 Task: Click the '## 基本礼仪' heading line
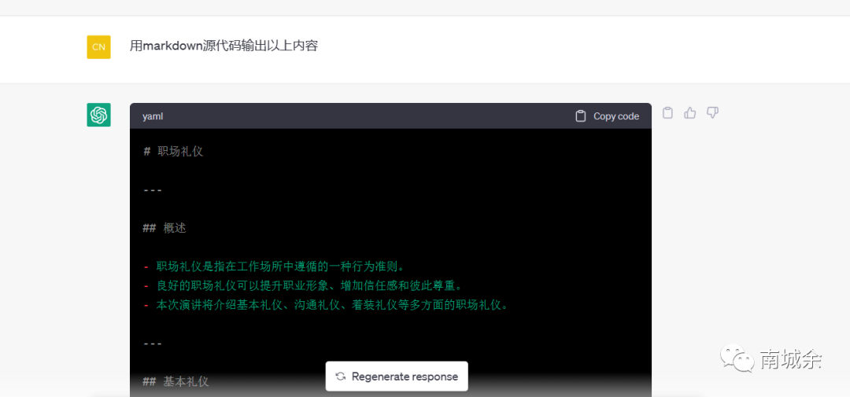click(x=176, y=381)
